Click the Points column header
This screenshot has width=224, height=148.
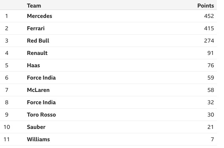(206, 6)
